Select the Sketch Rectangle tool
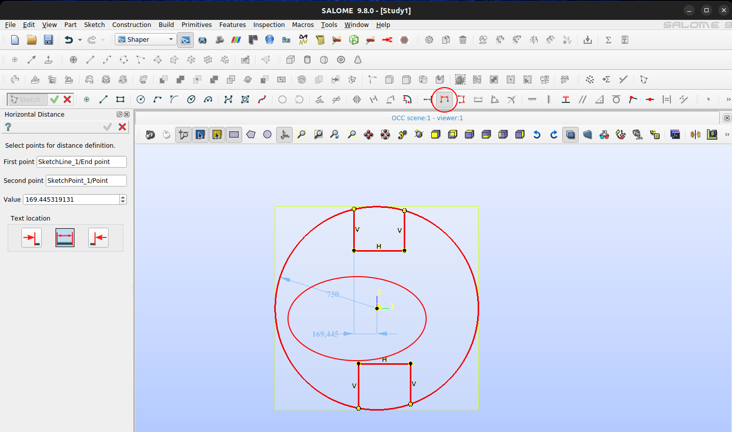 point(120,99)
